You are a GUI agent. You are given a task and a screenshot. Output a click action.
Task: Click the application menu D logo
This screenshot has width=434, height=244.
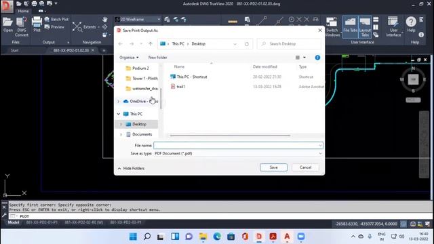[7, 7]
